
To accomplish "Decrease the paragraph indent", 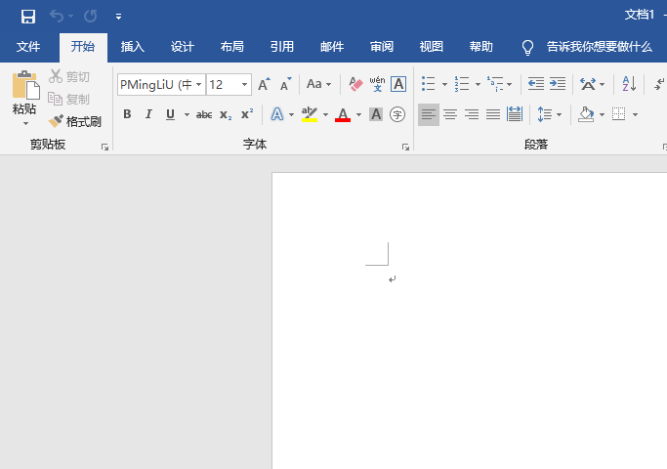I will coord(536,84).
